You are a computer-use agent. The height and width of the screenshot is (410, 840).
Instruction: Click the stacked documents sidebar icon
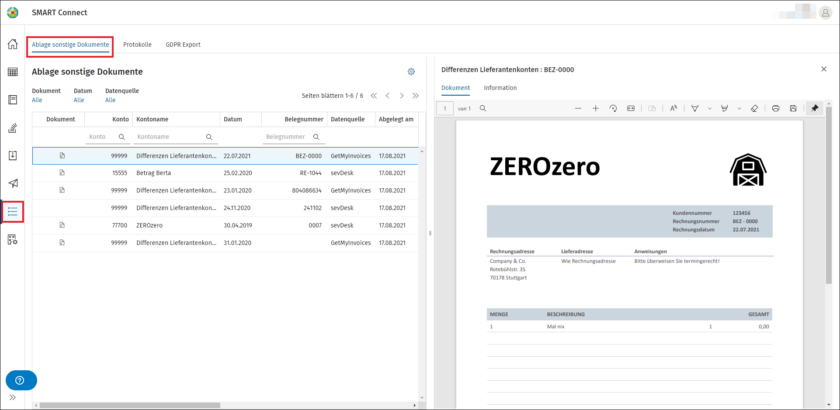pos(13,128)
